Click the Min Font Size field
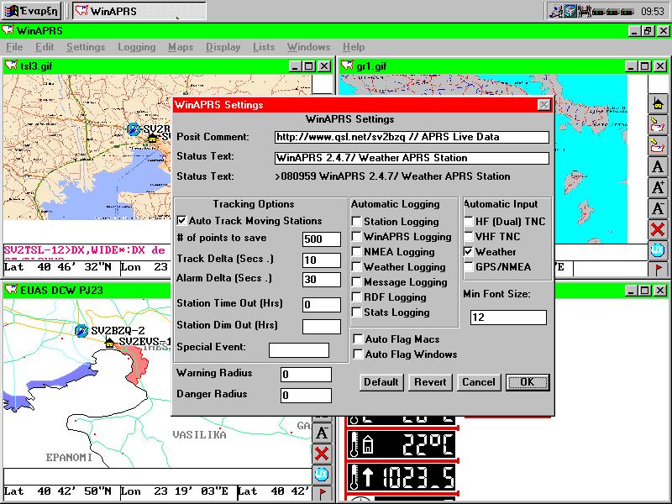 pos(508,318)
